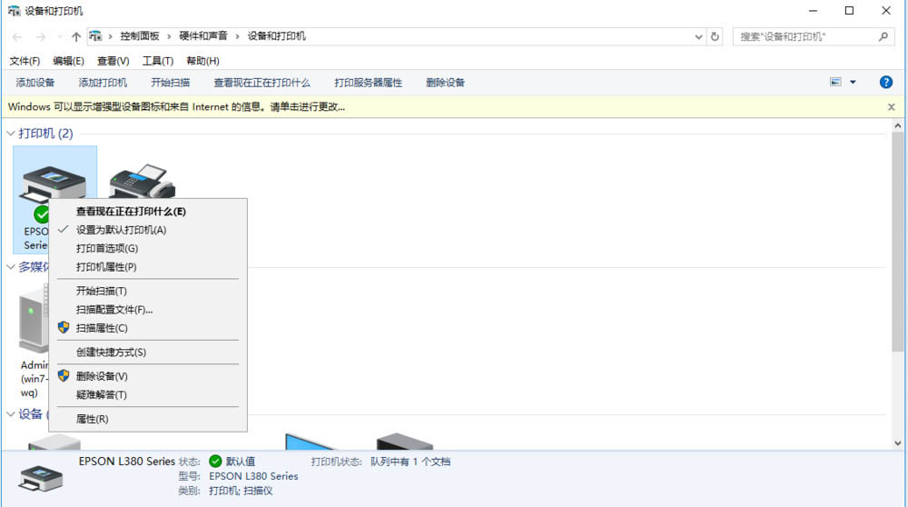This screenshot has width=908, height=507.
Task: Expand the arrow after 控制面板 in the path
Action: click(169, 36)
